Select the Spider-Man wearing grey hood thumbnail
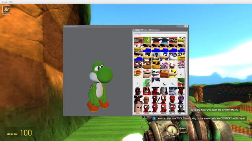Screen dimensions: 252x141 (x=173, y=108)
